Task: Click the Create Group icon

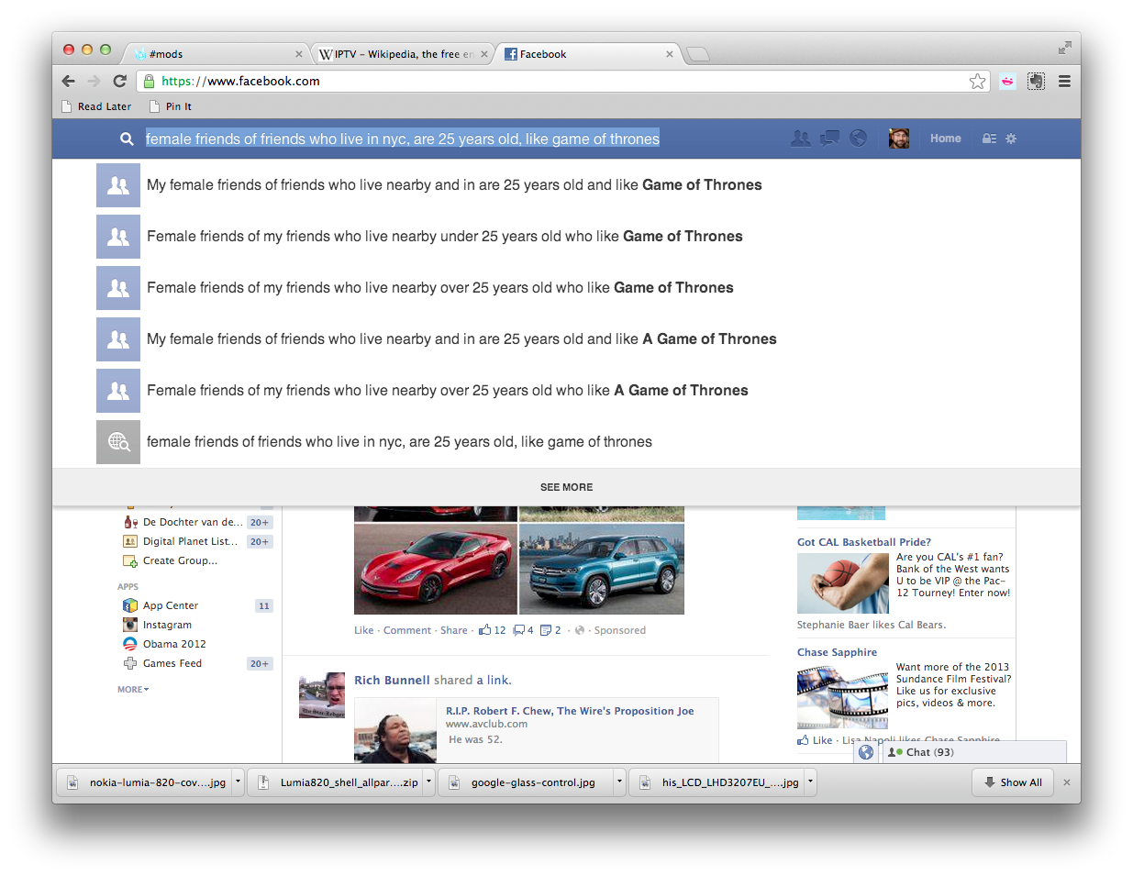Action: point(130,560)
